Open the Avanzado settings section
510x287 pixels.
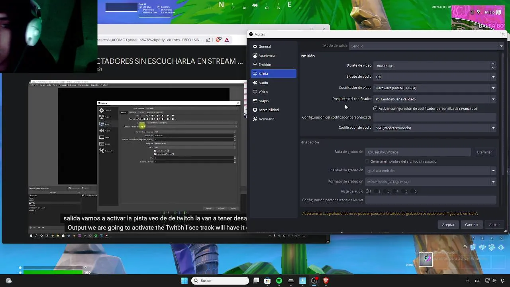(x=273, y=119)
